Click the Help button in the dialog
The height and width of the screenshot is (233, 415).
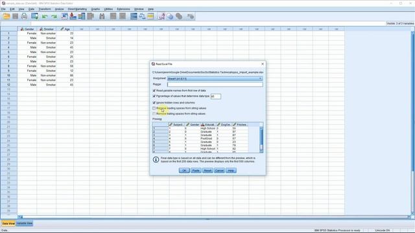[x=231, y=170]
